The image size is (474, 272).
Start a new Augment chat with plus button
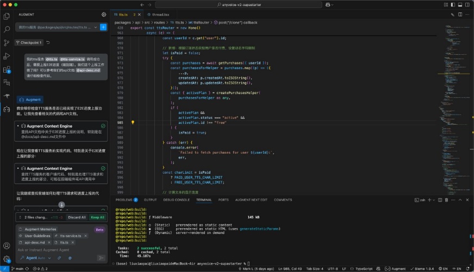[103, 27]
